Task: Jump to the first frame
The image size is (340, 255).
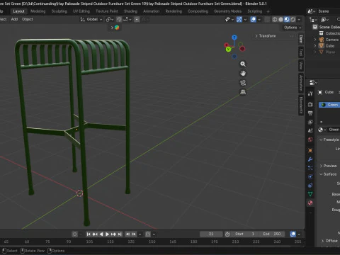Action: tap(89, 234)
